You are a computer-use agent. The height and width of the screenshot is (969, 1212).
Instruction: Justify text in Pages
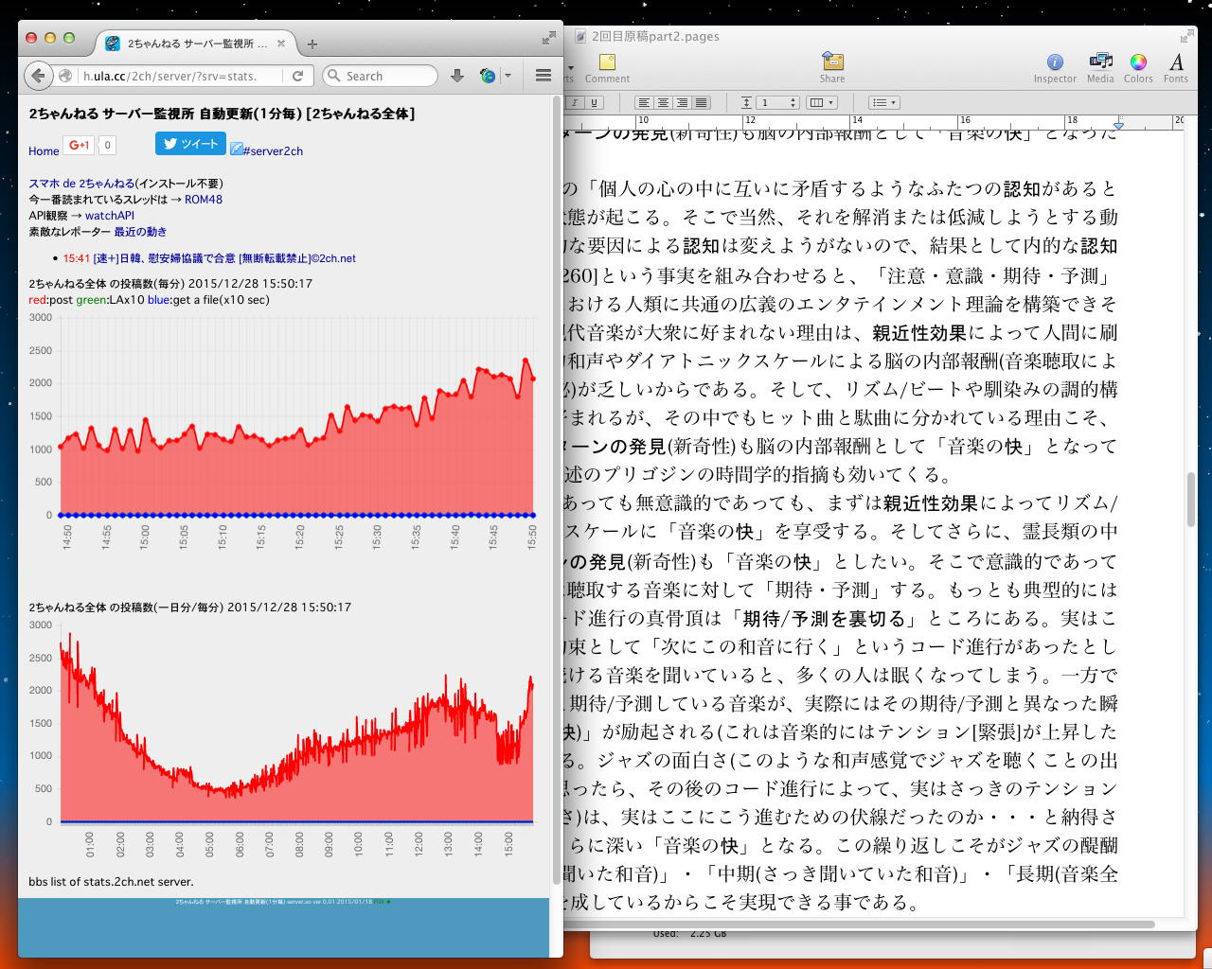702,102
